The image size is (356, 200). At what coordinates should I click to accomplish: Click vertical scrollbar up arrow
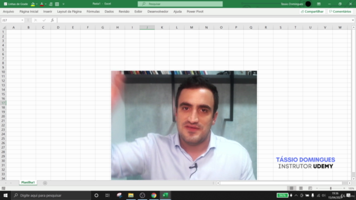coord(354,27)
